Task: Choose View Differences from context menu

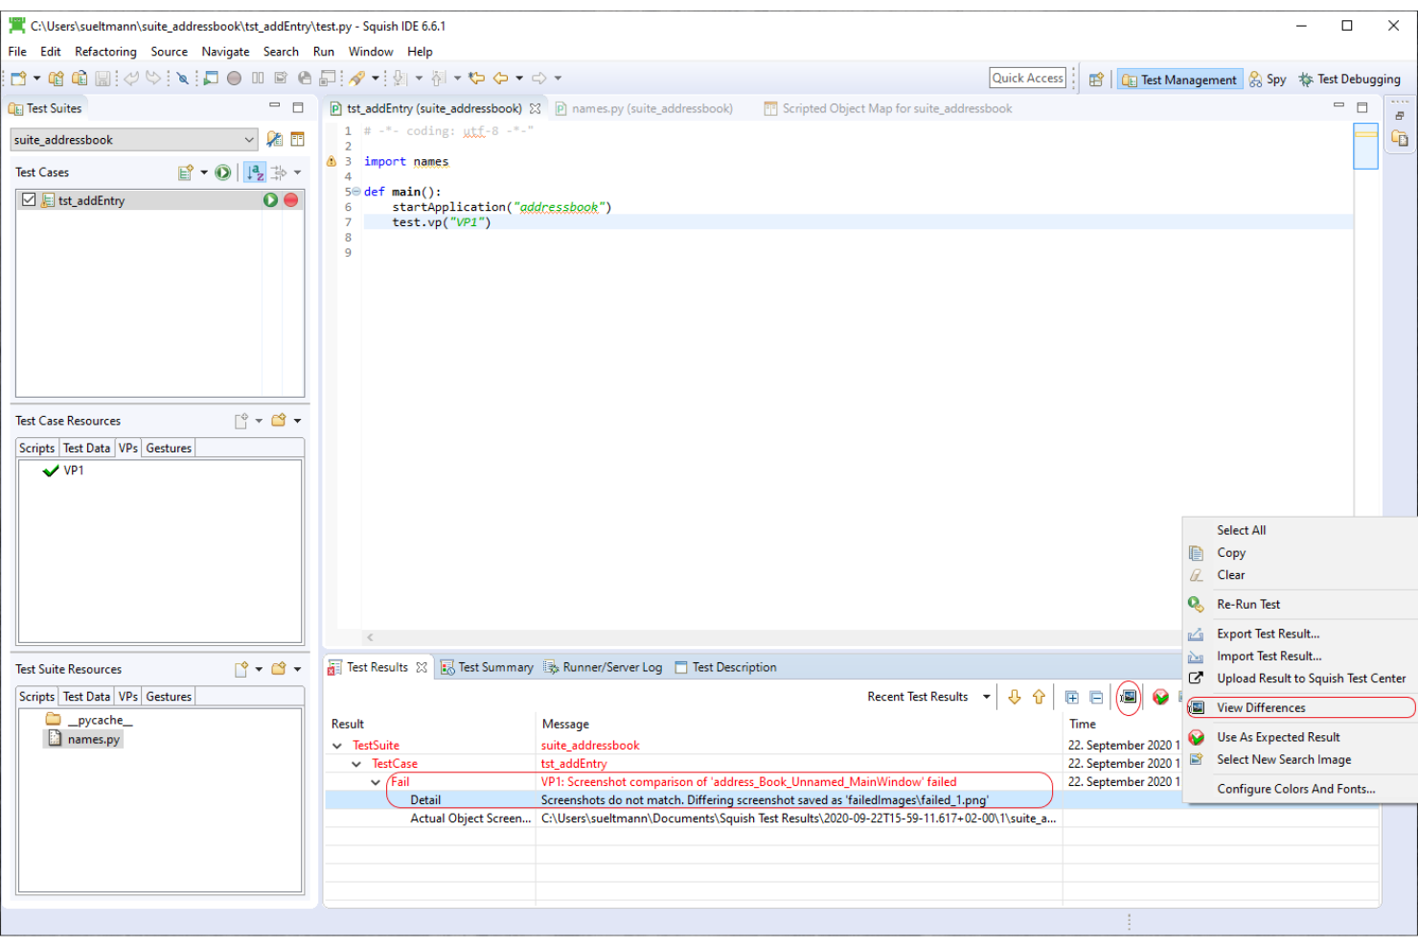Action: tap(1301, 708)
